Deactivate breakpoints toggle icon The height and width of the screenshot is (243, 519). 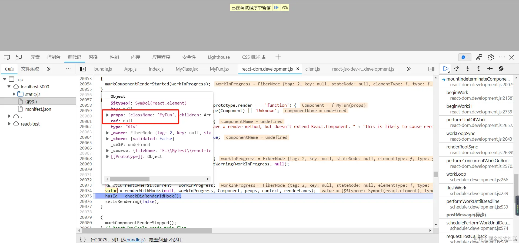501,69
